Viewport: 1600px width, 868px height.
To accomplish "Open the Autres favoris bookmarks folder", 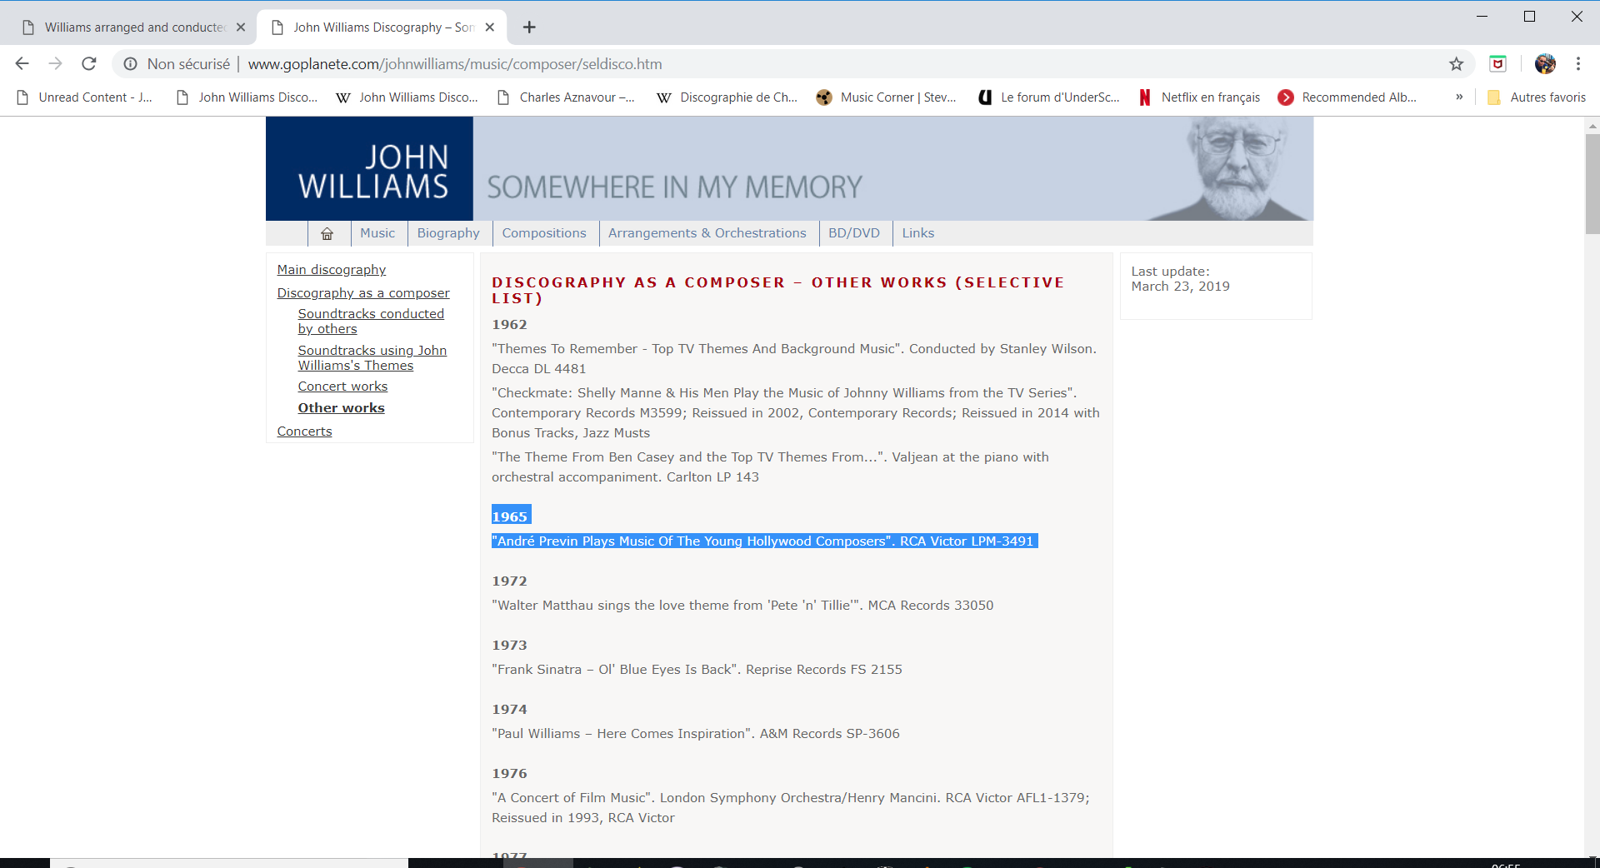I will click(1537, 97).
